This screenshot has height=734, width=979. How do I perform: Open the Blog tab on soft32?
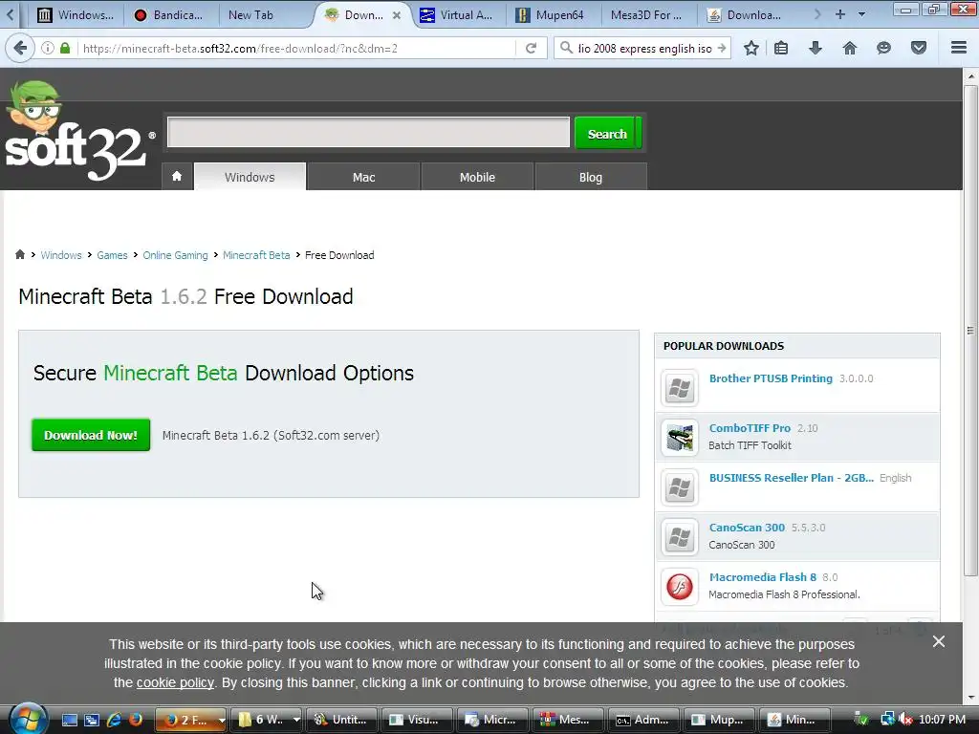591,177
